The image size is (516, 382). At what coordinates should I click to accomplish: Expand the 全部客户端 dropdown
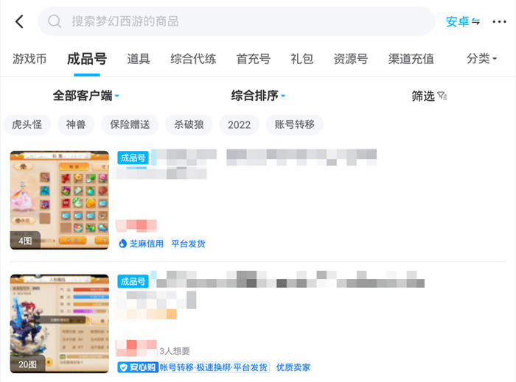86,96
